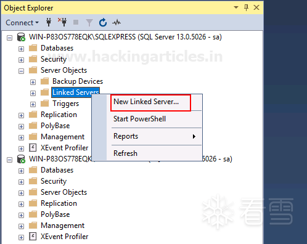This screenshot has width=307, height=244.
Task: Select PolyBase under the first server
Action: pyautogui.click(x=55, y=126)
